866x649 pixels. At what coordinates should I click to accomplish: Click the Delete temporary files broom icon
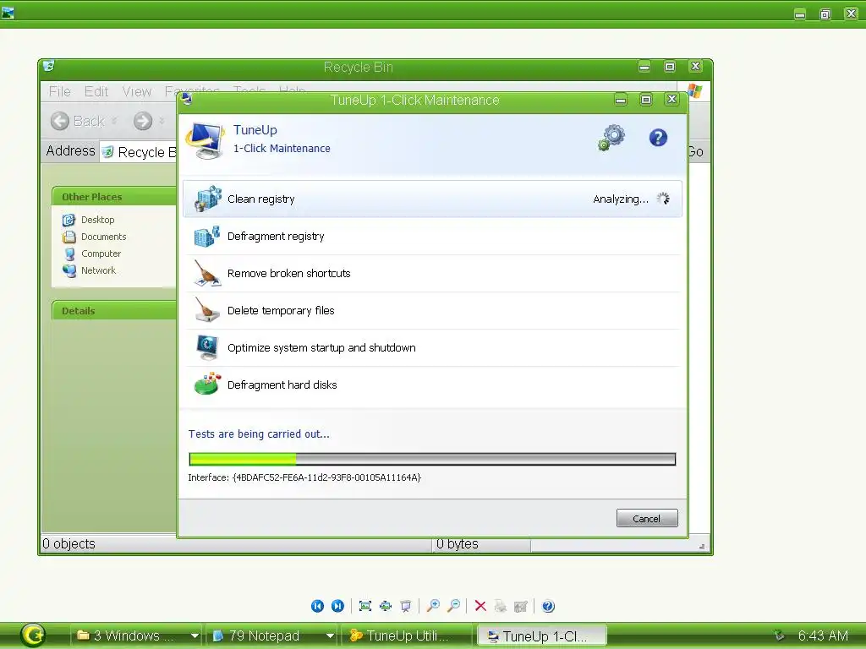click(208, 310)
